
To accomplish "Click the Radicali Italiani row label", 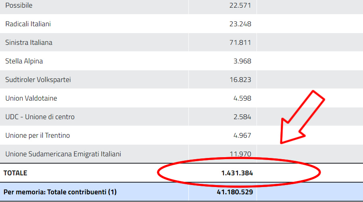I will coord(28,24).
